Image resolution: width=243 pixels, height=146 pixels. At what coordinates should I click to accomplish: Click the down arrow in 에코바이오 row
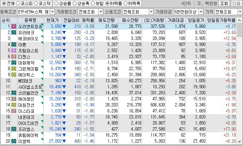pyautogui.click(x=64, y=39)
